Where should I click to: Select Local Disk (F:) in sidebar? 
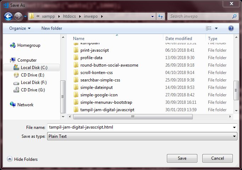pyautogui.click(x=34, y=83)
